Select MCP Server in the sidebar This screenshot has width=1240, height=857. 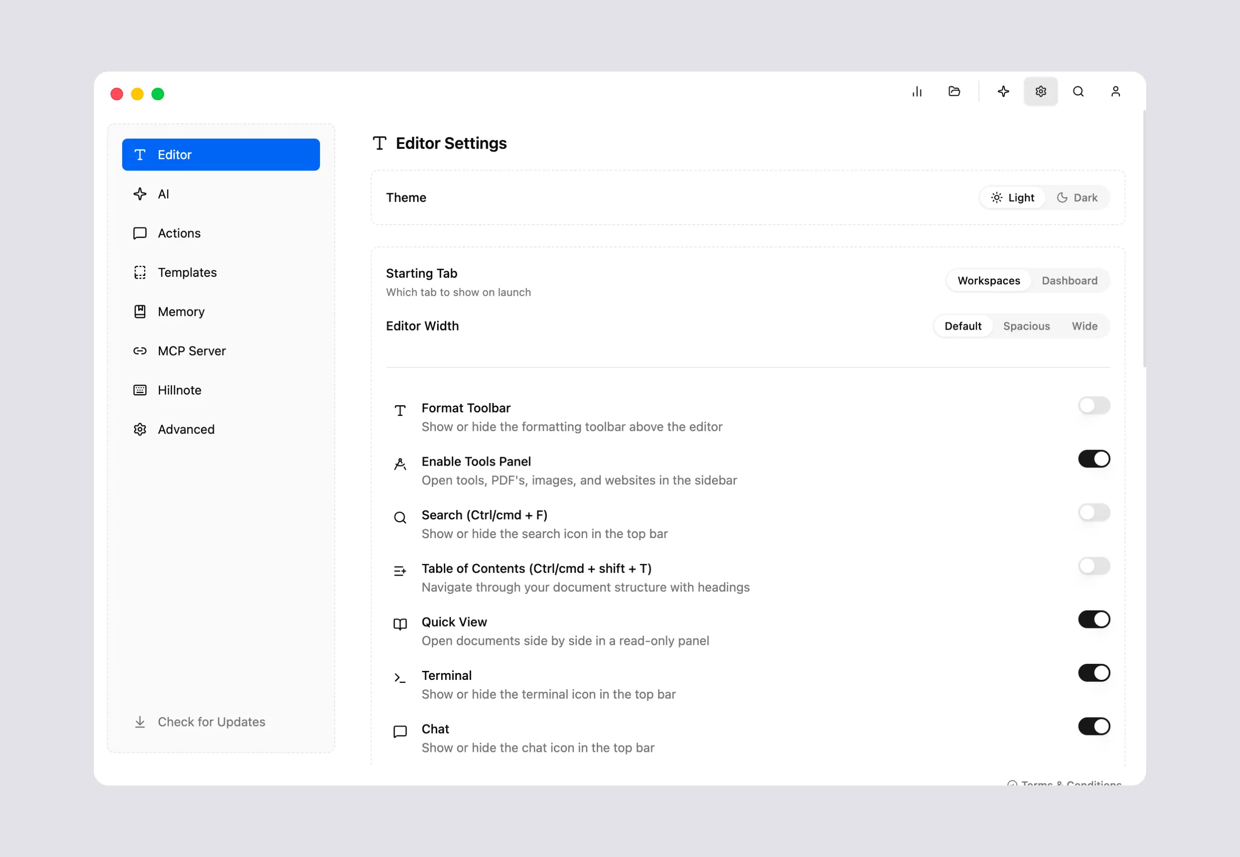pos(220,351)
